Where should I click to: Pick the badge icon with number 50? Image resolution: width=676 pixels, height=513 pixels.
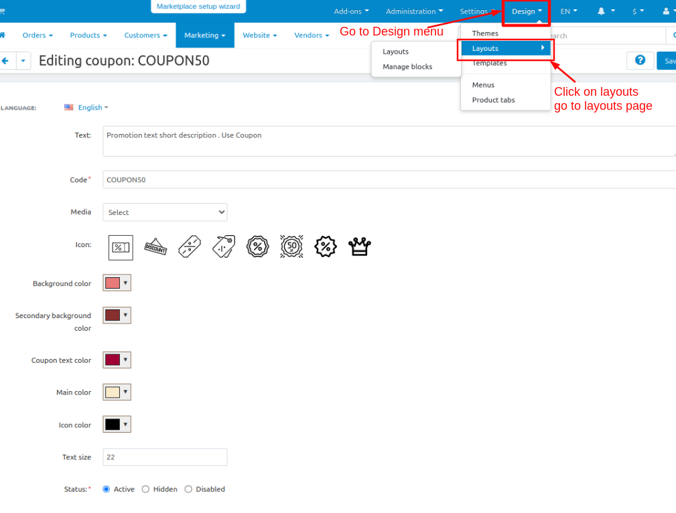coord(291,247)
